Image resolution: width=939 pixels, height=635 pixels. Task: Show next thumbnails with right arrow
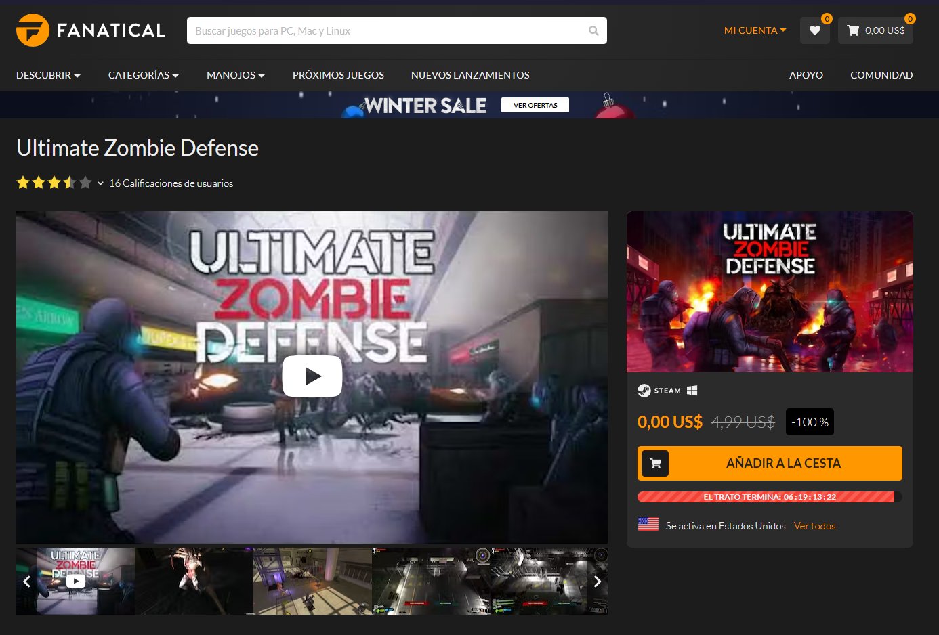(598, 581)
